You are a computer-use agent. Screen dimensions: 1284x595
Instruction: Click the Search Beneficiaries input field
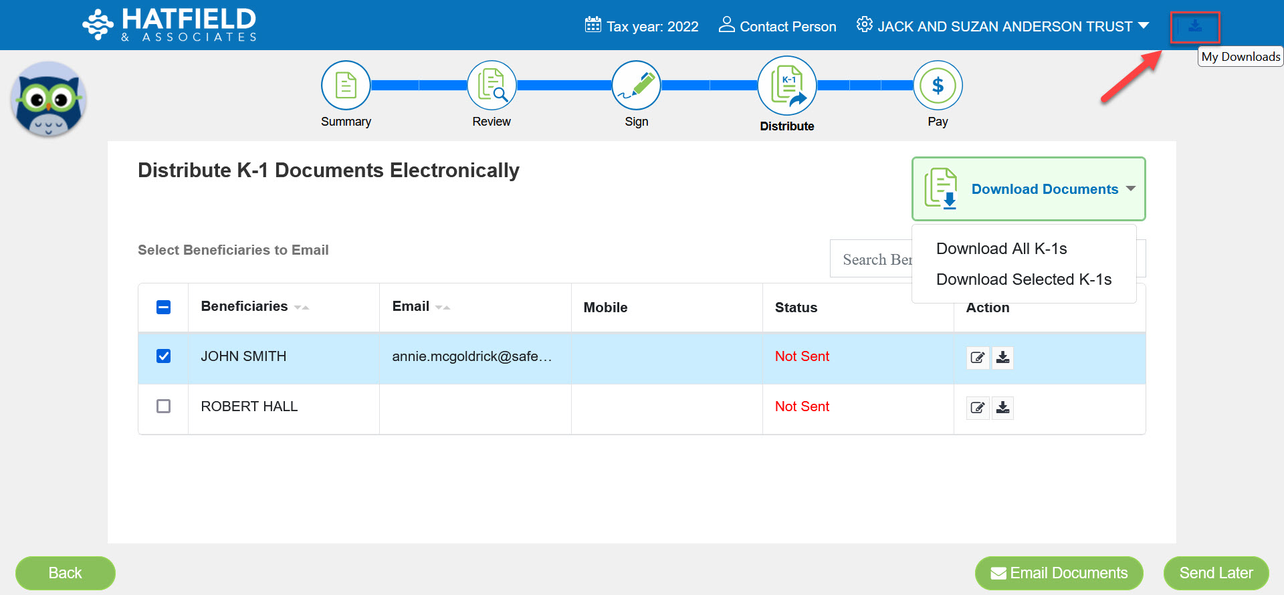coord(871,259)
